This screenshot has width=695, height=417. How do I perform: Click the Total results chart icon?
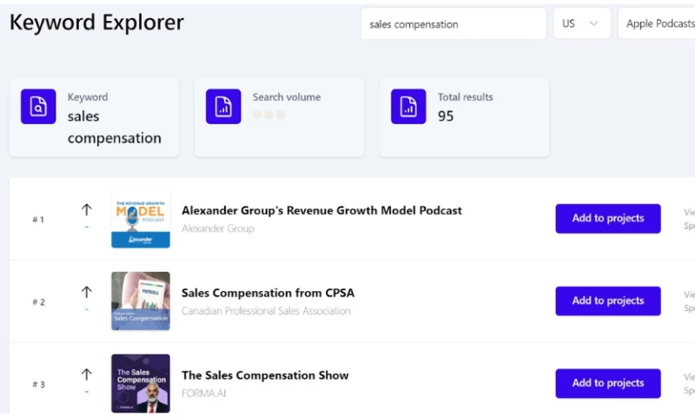coord(408,106)
